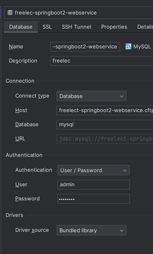Click the MySQL dolphin driver icon
Viewport: 153px width, 254px height.
coord(129,47)
